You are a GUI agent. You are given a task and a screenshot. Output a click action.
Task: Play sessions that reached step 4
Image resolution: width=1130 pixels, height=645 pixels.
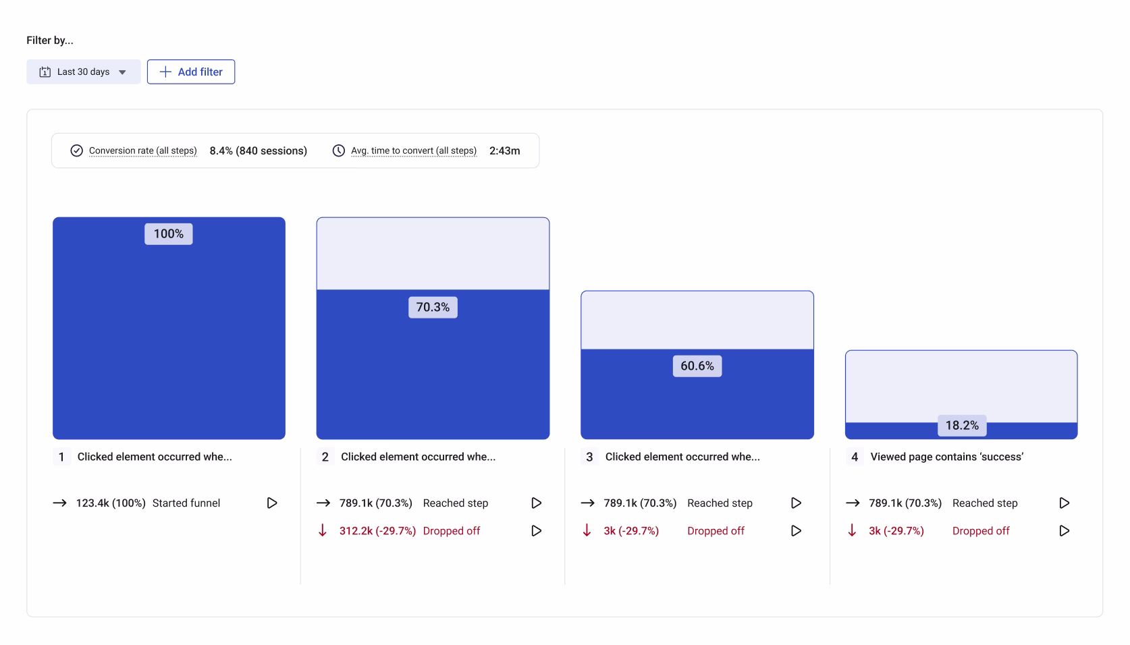point(1065,503)
